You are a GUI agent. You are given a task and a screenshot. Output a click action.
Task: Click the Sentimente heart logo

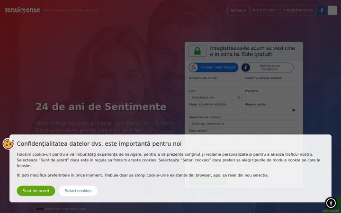[22, 10]
